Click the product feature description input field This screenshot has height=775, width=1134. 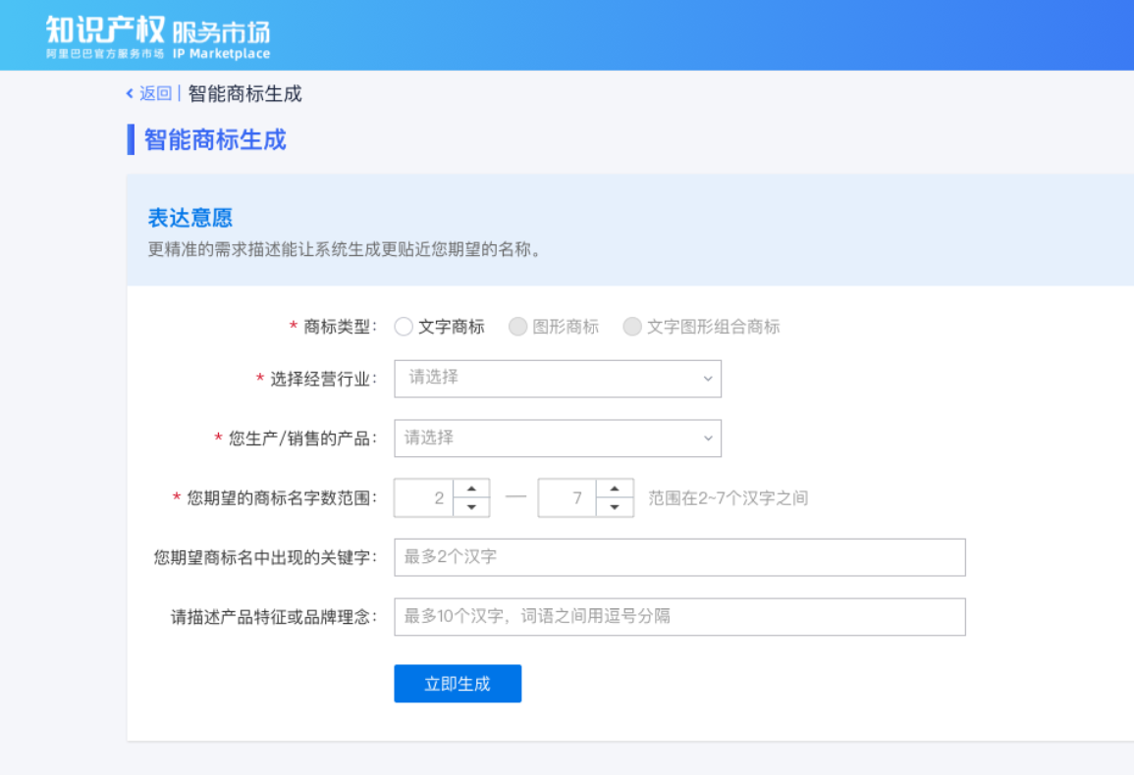(x=680, y=617)
